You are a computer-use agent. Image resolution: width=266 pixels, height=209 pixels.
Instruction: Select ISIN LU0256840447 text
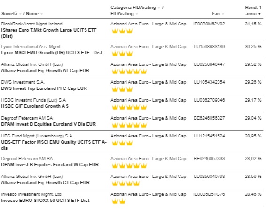click(209, 64)
